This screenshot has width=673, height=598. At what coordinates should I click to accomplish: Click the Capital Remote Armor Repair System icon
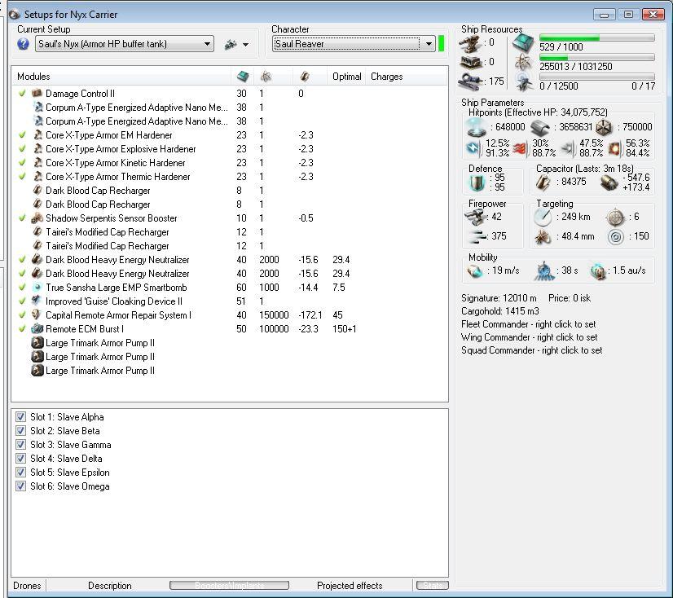pos(37,314)
